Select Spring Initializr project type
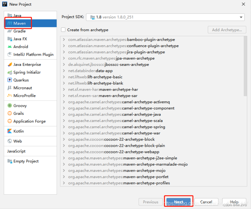 pyautogui.click(x=27, y=72)
